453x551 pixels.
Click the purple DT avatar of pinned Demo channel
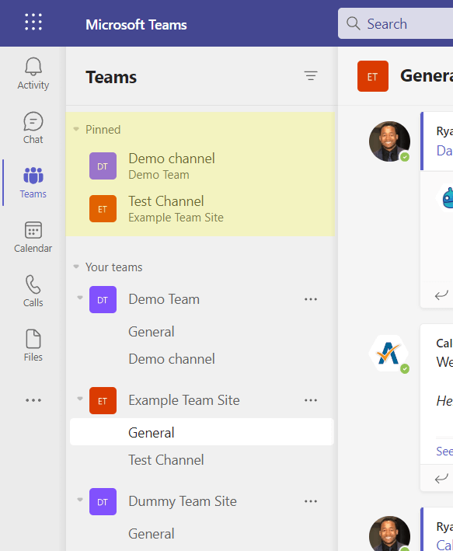pyautogui.click(x=103, y=166)
